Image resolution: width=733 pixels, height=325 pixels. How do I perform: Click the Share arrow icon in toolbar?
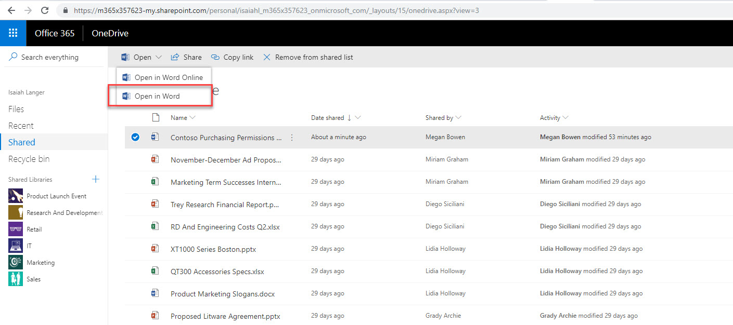[175, 57]
